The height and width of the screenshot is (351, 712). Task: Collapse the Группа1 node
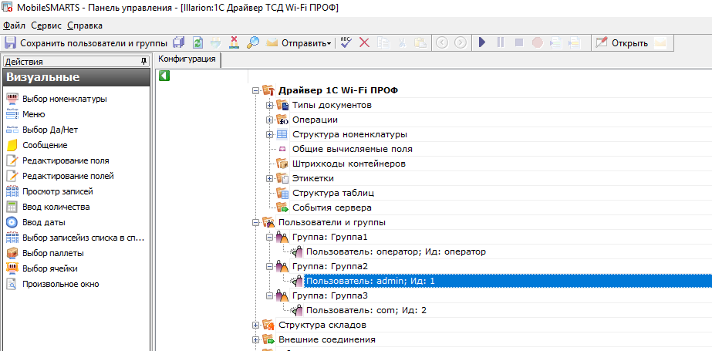tap(270, 237)
